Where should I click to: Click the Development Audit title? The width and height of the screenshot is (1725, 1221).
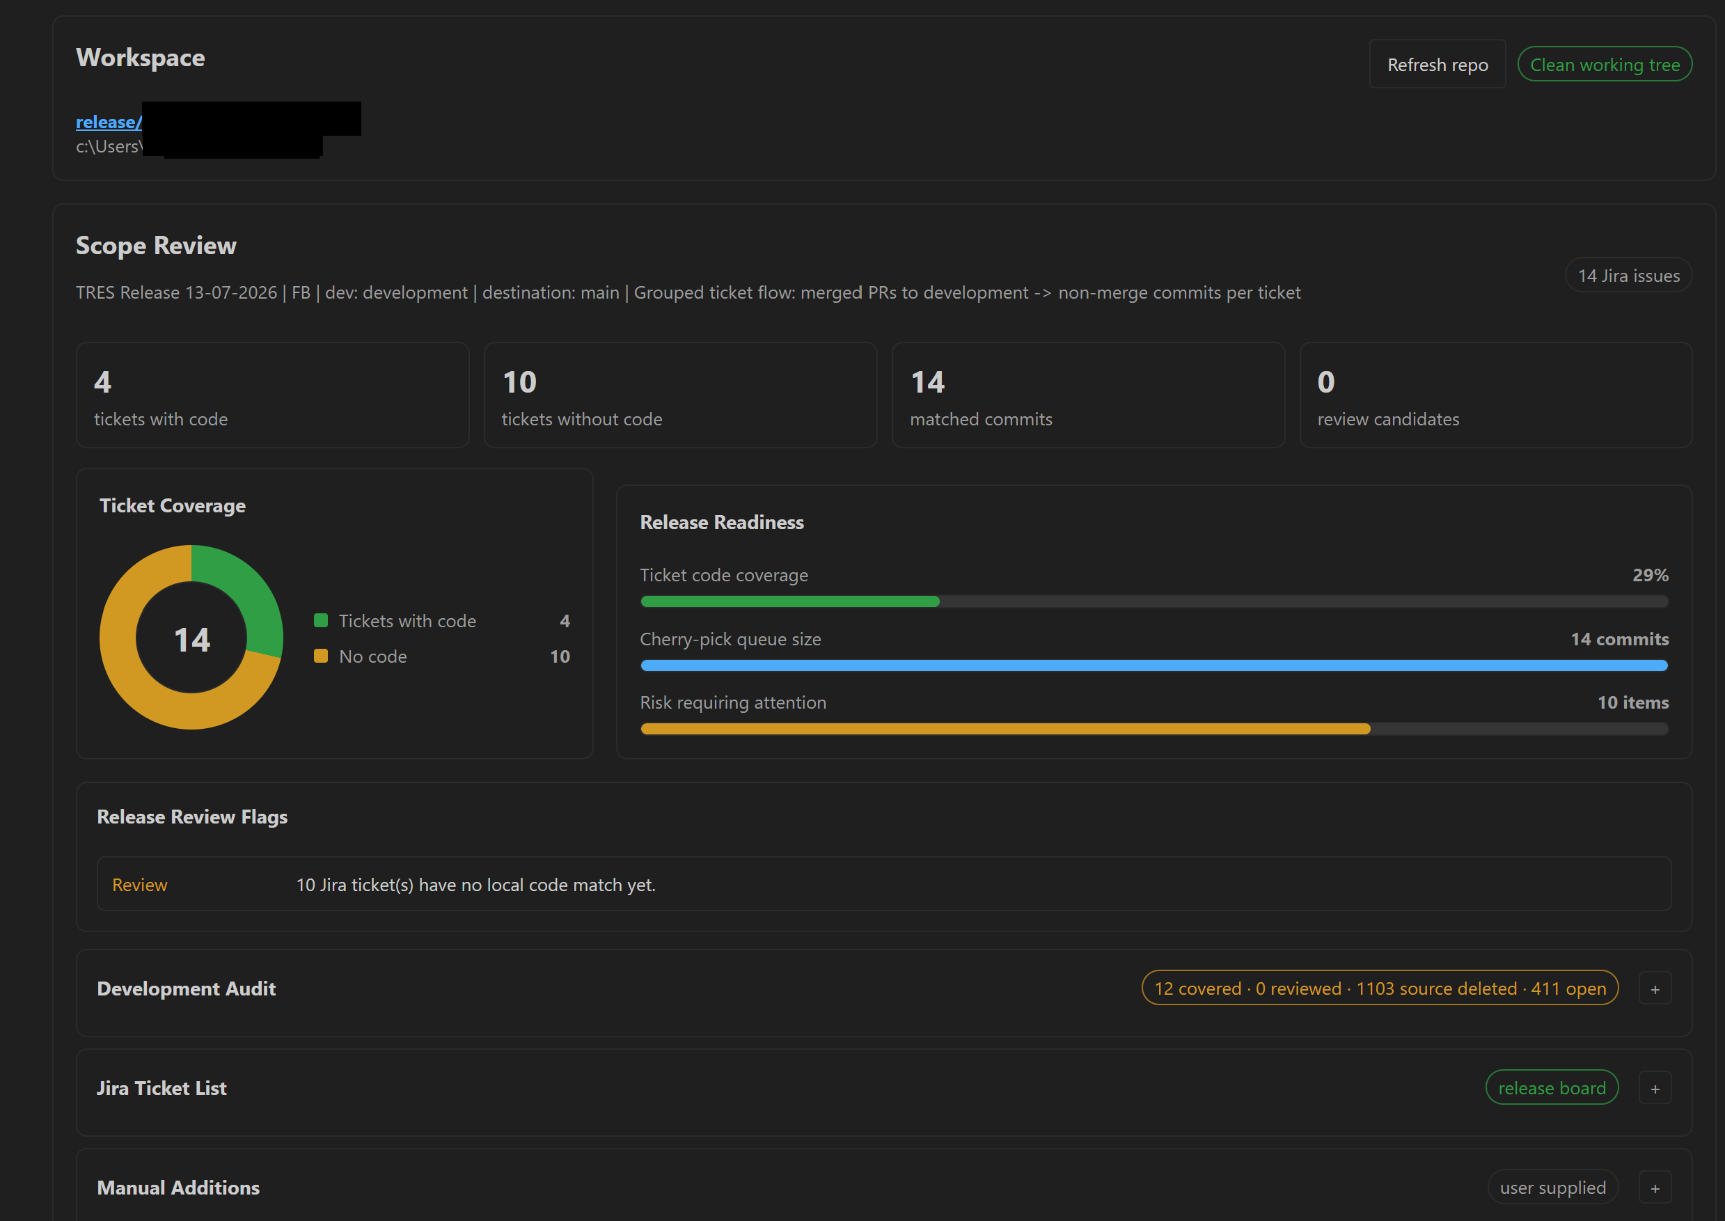click(187, 988)
